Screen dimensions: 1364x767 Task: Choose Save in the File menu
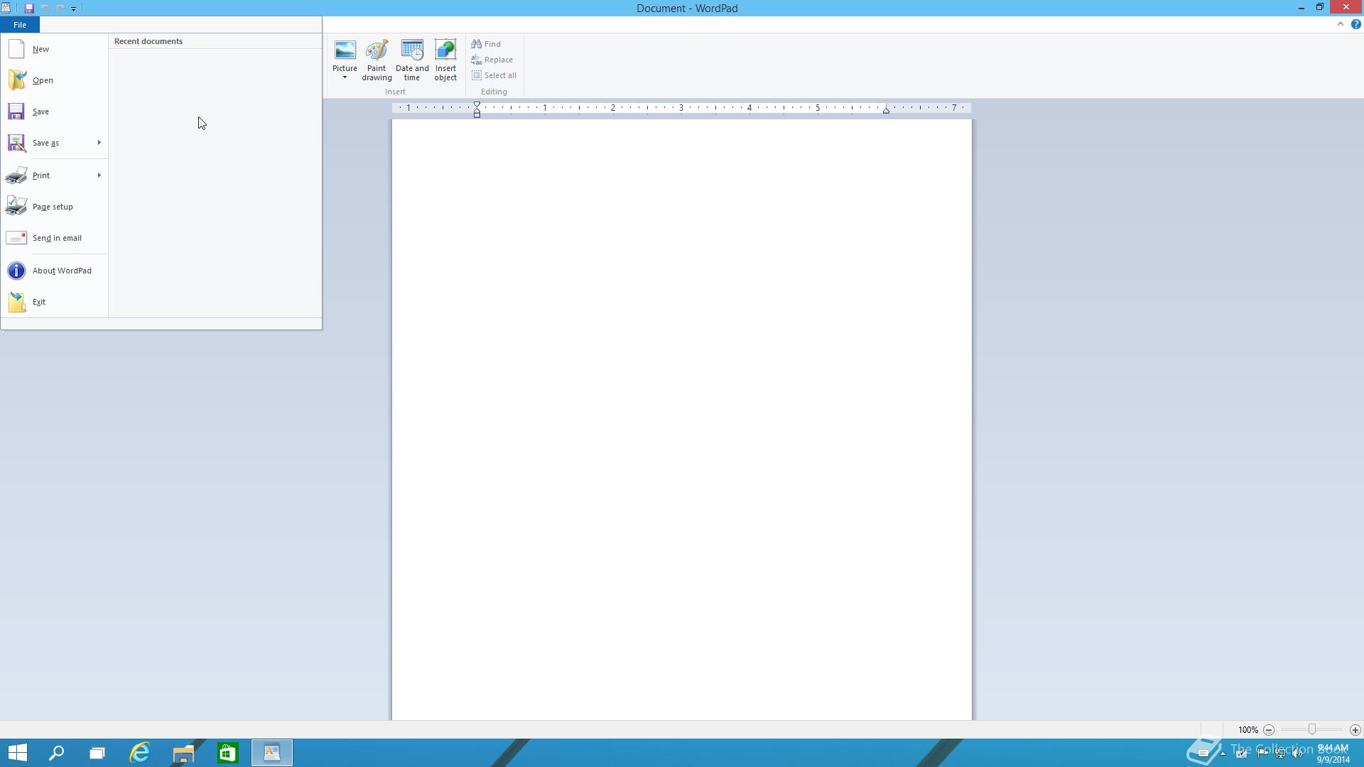tap(55, 111)
